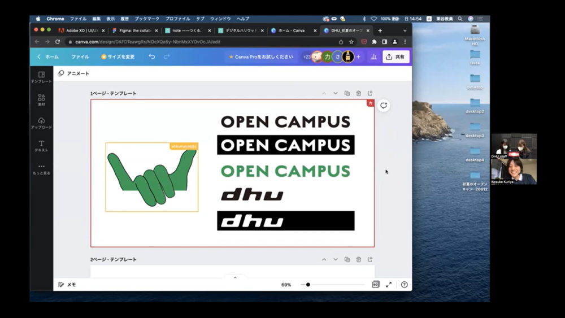Open the Apple menu
The width and height of the screenshot is (565, 318).
click(38, 19)
